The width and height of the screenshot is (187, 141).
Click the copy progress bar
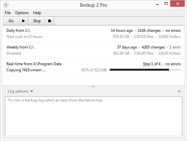coord(145,70)
